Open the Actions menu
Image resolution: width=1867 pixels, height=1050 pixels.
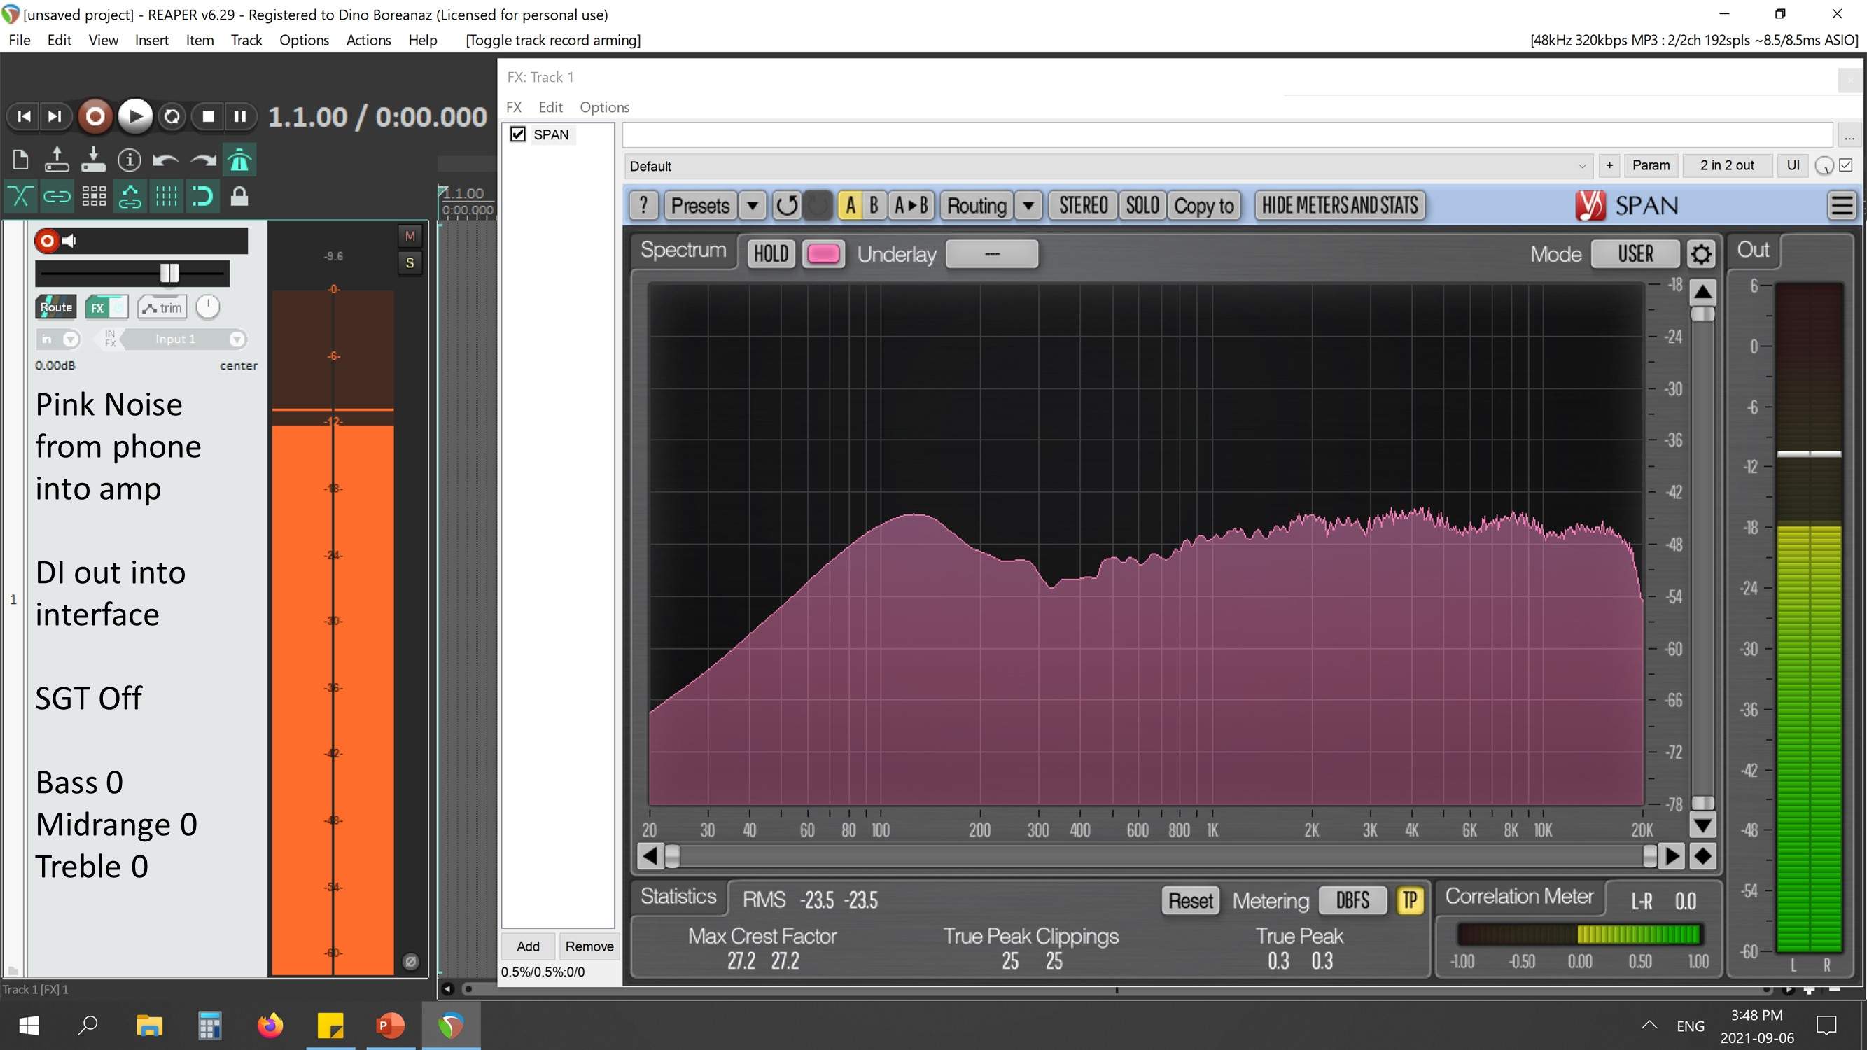coord(368,40)
